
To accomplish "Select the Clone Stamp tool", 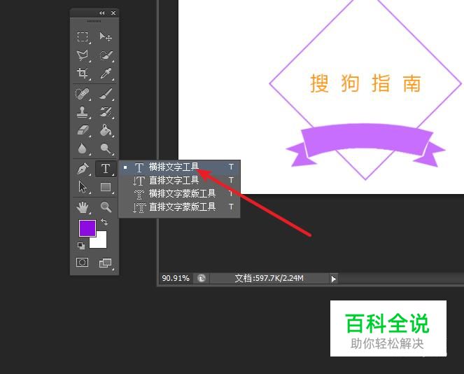I will point(83,112).
